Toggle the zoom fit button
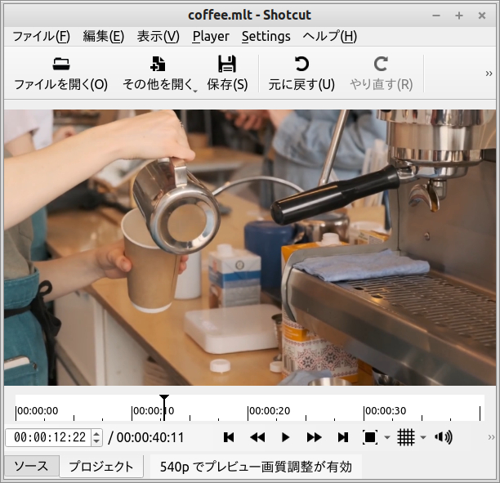500x483 pixels. click(x=370, y=437)
